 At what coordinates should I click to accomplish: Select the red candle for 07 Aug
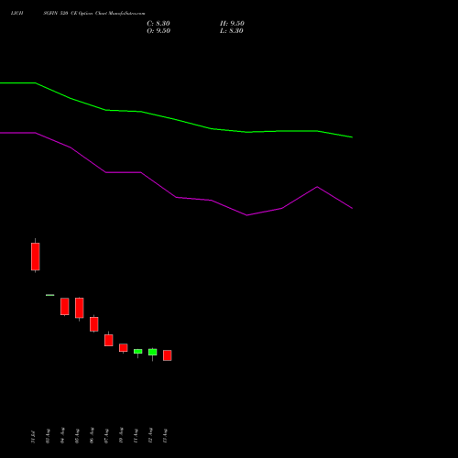(109, 340)
